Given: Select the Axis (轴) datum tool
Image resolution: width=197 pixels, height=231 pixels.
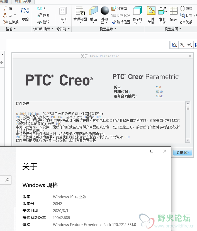Looking at the screenshot, I should coord(8,8).
